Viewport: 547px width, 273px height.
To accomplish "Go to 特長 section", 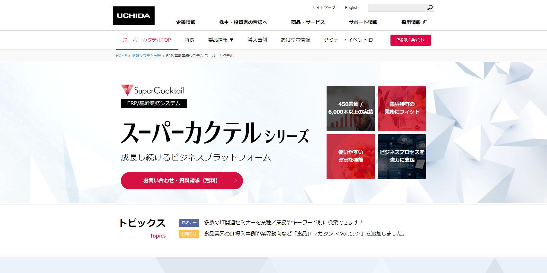I will pos(190,40).
